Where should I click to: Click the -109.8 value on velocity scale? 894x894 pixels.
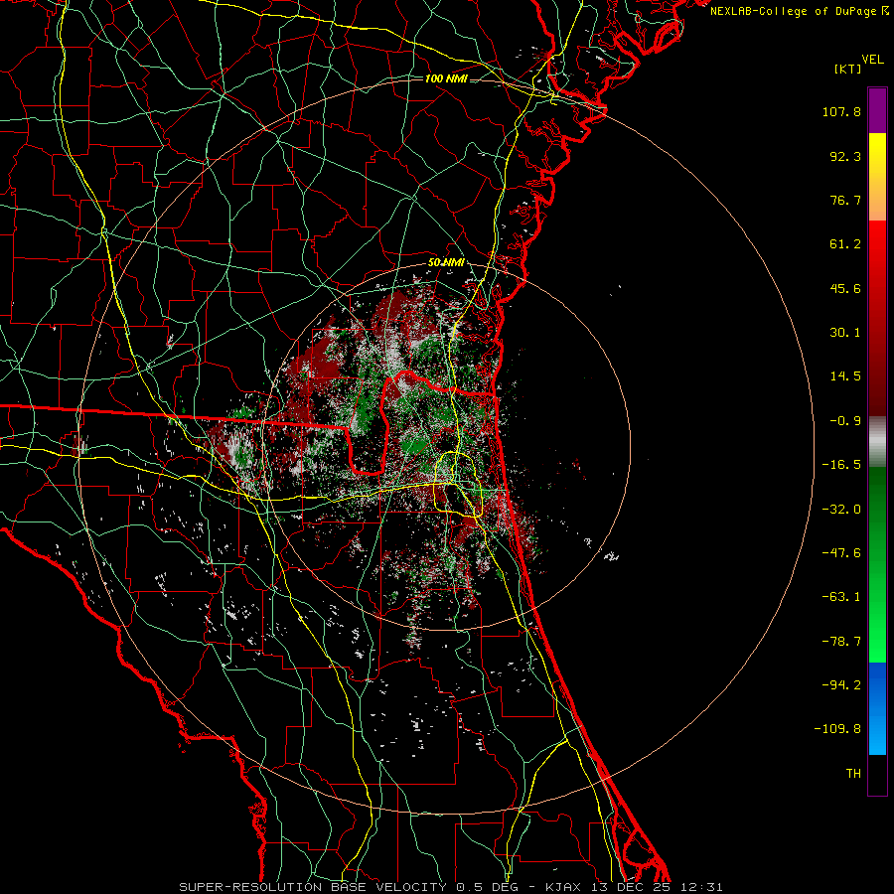pos(838,729)
